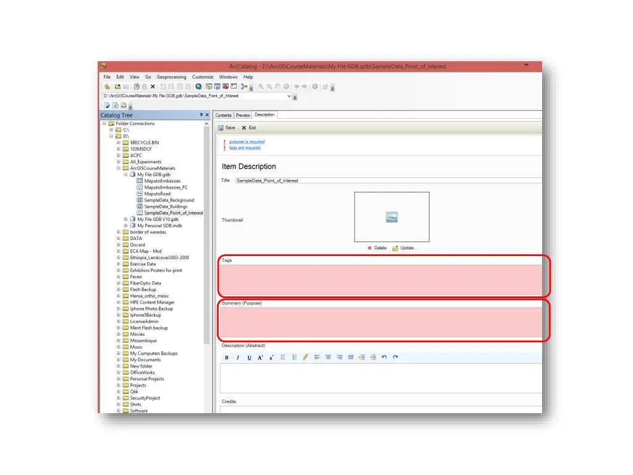Screen dimensions: 633x475
Task: Click the Validate Metadata icon
Action: [x=106, y=105]
